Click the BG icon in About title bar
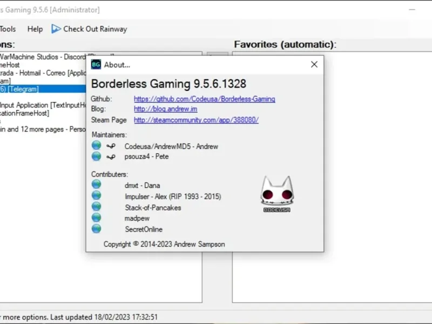Image resolution: width=432 pixels, height=324 pixels. 96,64
